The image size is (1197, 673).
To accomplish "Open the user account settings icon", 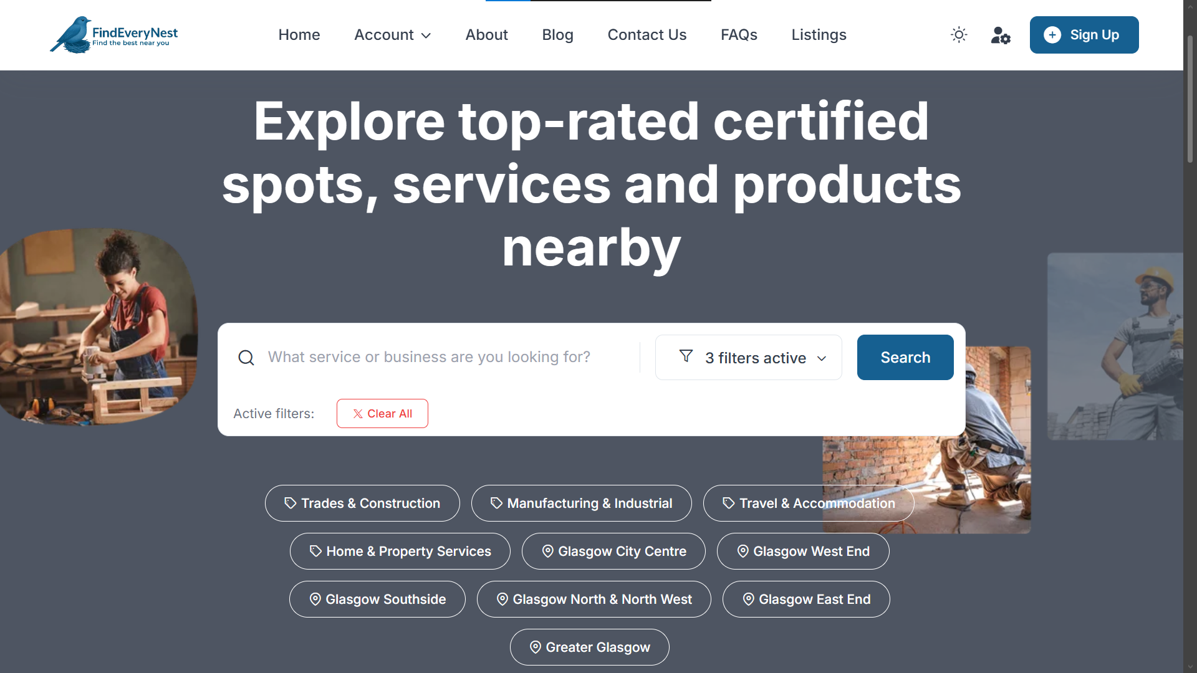I will click(1000, 36).
